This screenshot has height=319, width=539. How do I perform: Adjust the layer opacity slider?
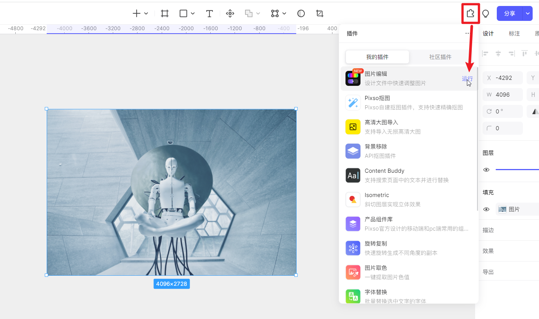click(x=517, y=170)
